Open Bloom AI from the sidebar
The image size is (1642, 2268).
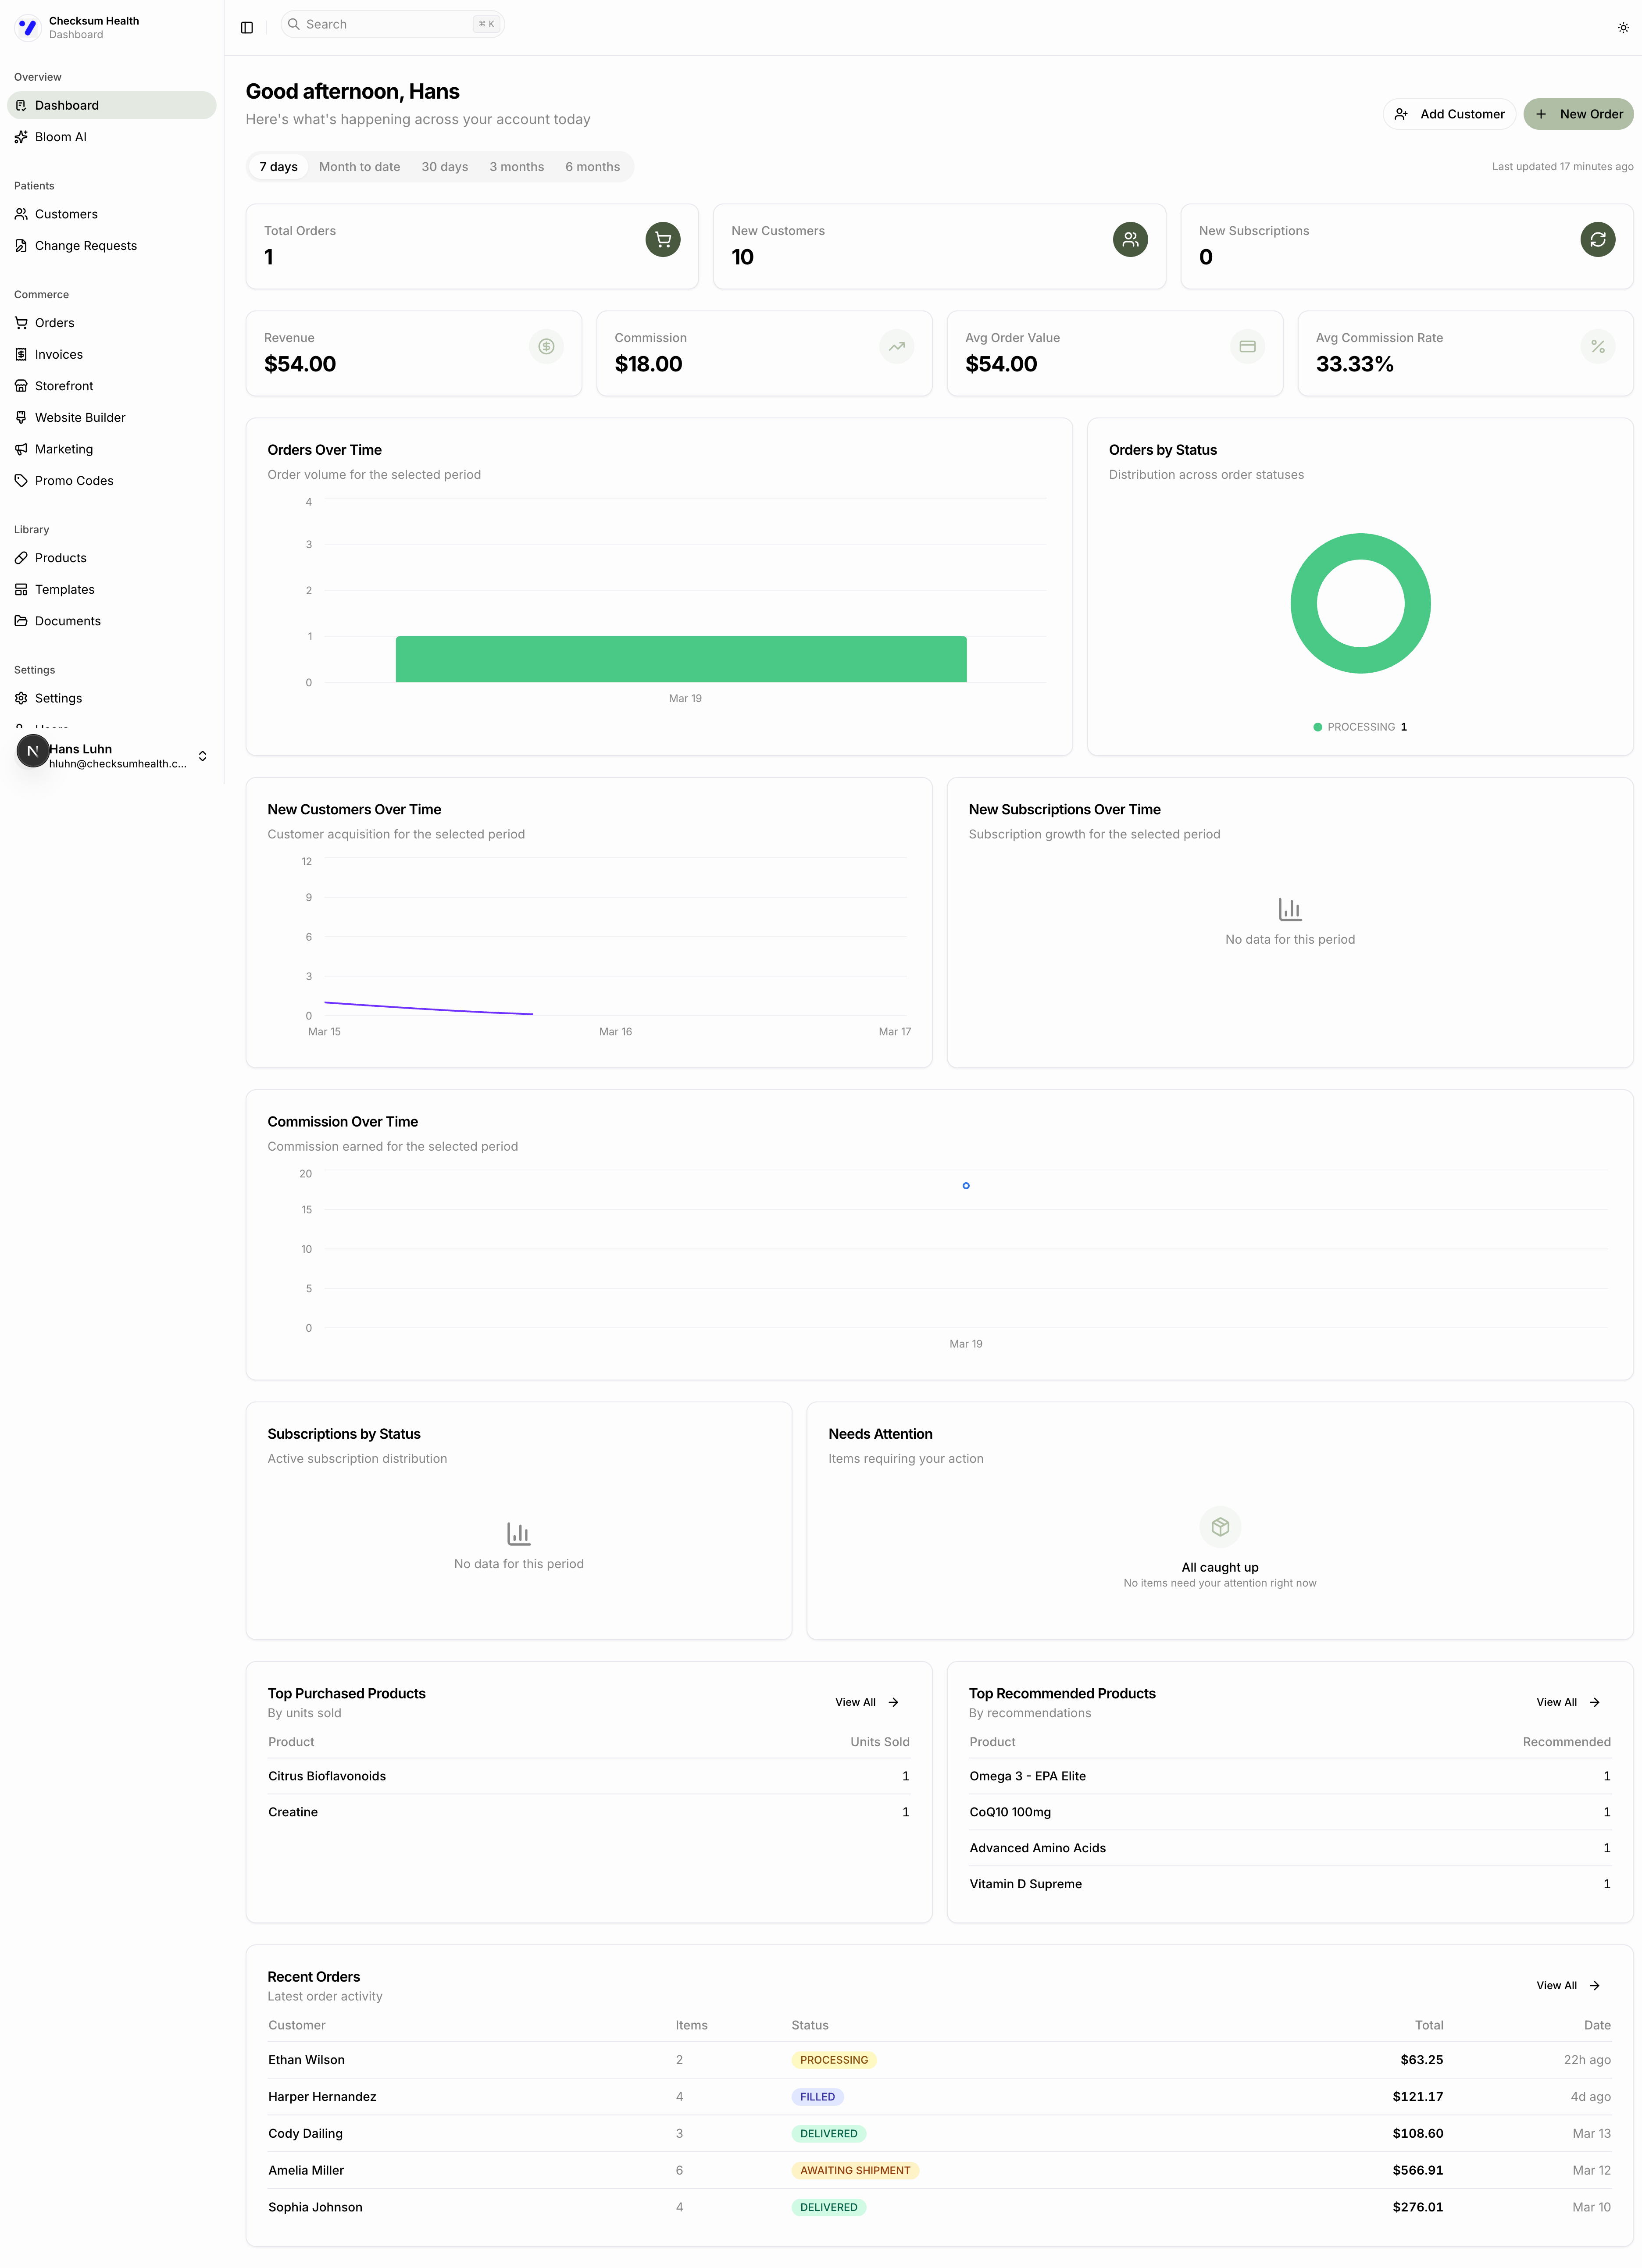(111, 137)
